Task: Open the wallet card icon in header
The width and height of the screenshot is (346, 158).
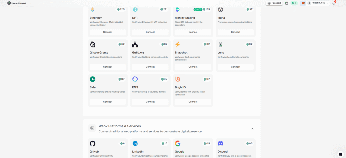Action: 287,3
